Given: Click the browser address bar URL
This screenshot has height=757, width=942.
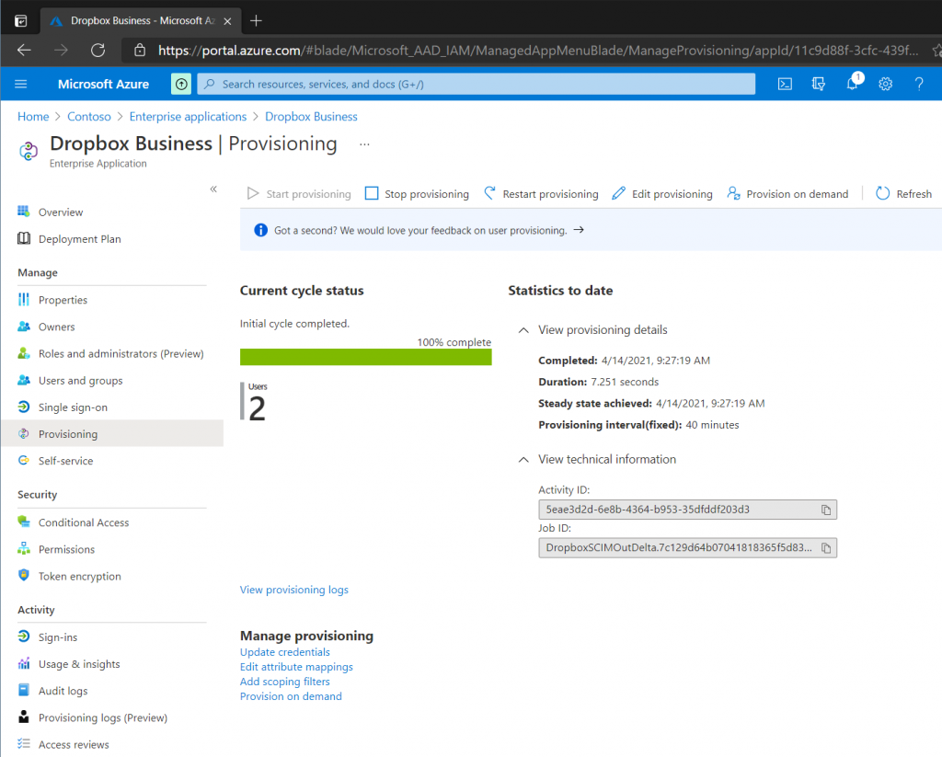Looking at the screenshot, I should [538, 51].
